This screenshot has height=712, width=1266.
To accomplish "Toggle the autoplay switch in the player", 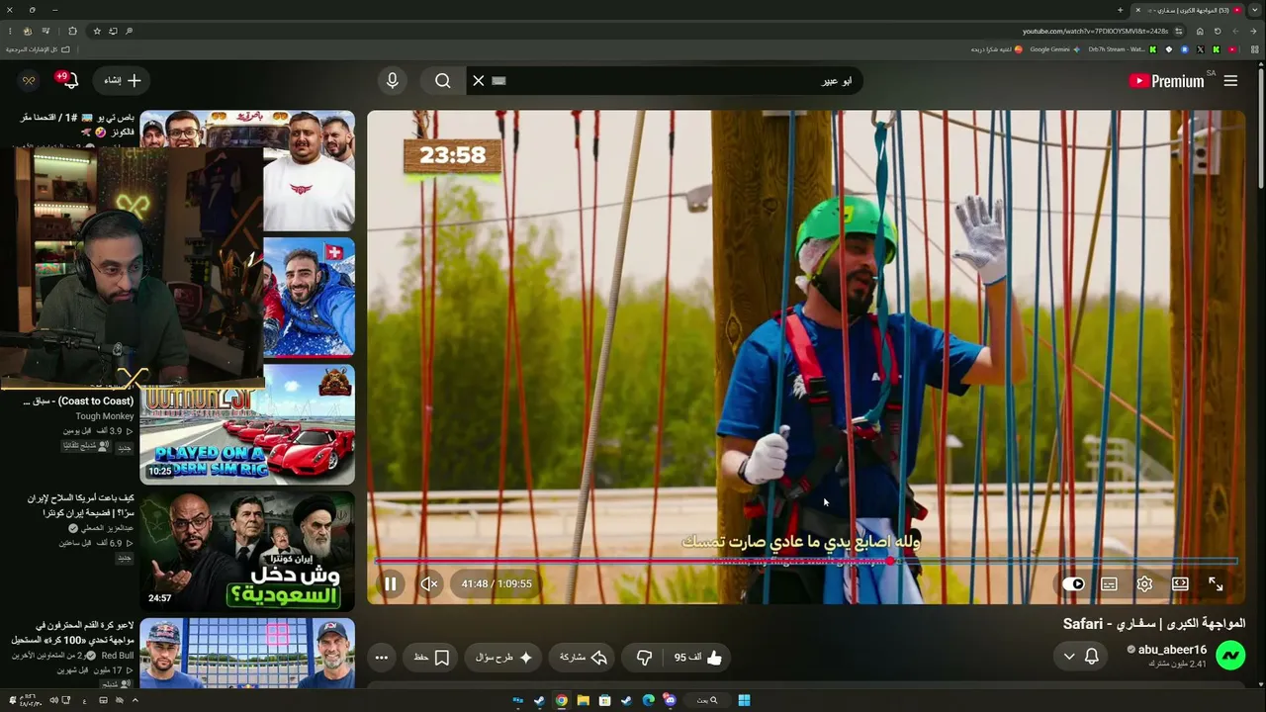I will pos(1073,583).
